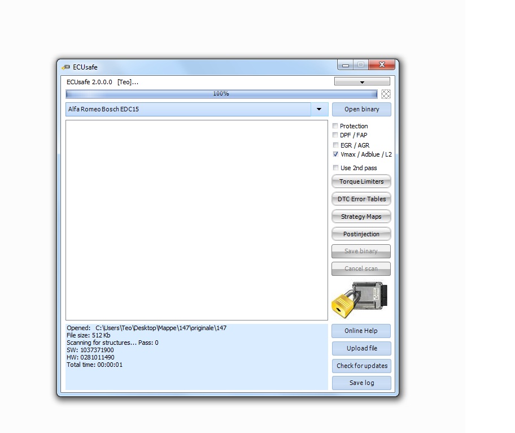Open Online Help
The height and width of the screenshot is (433, 515).
tap(361, 331)
